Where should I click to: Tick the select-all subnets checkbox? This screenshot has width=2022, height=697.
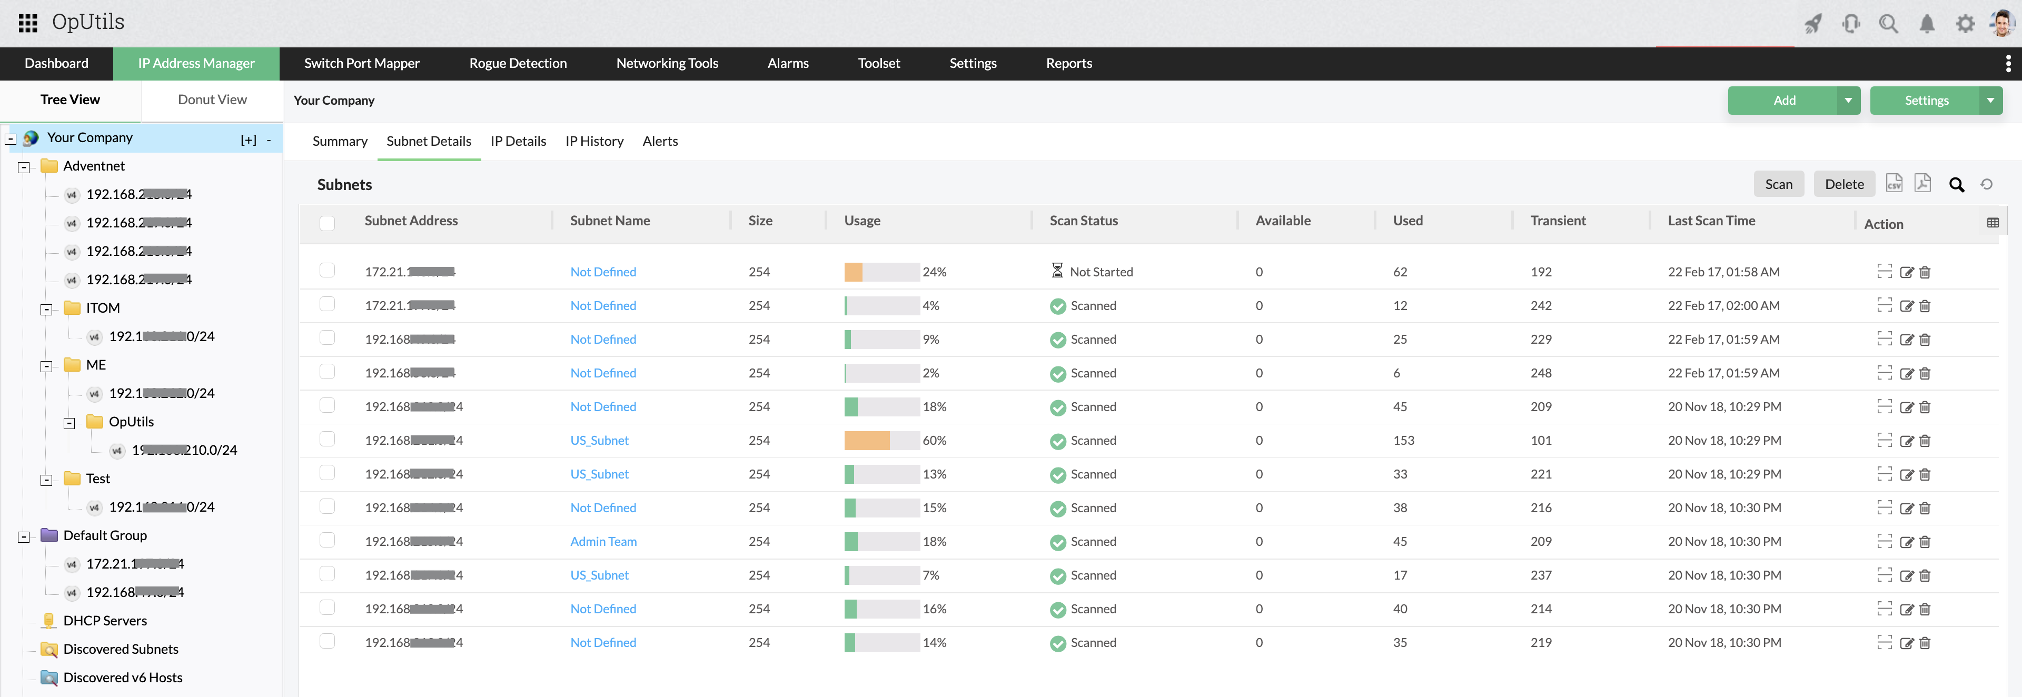(x=328, y=223)
